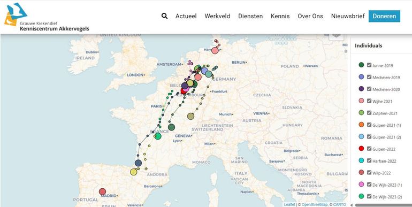Click the MADRID label on the map
Image resolution: width=412 pixels, height=207 pixels.
(x=109, y=196)
